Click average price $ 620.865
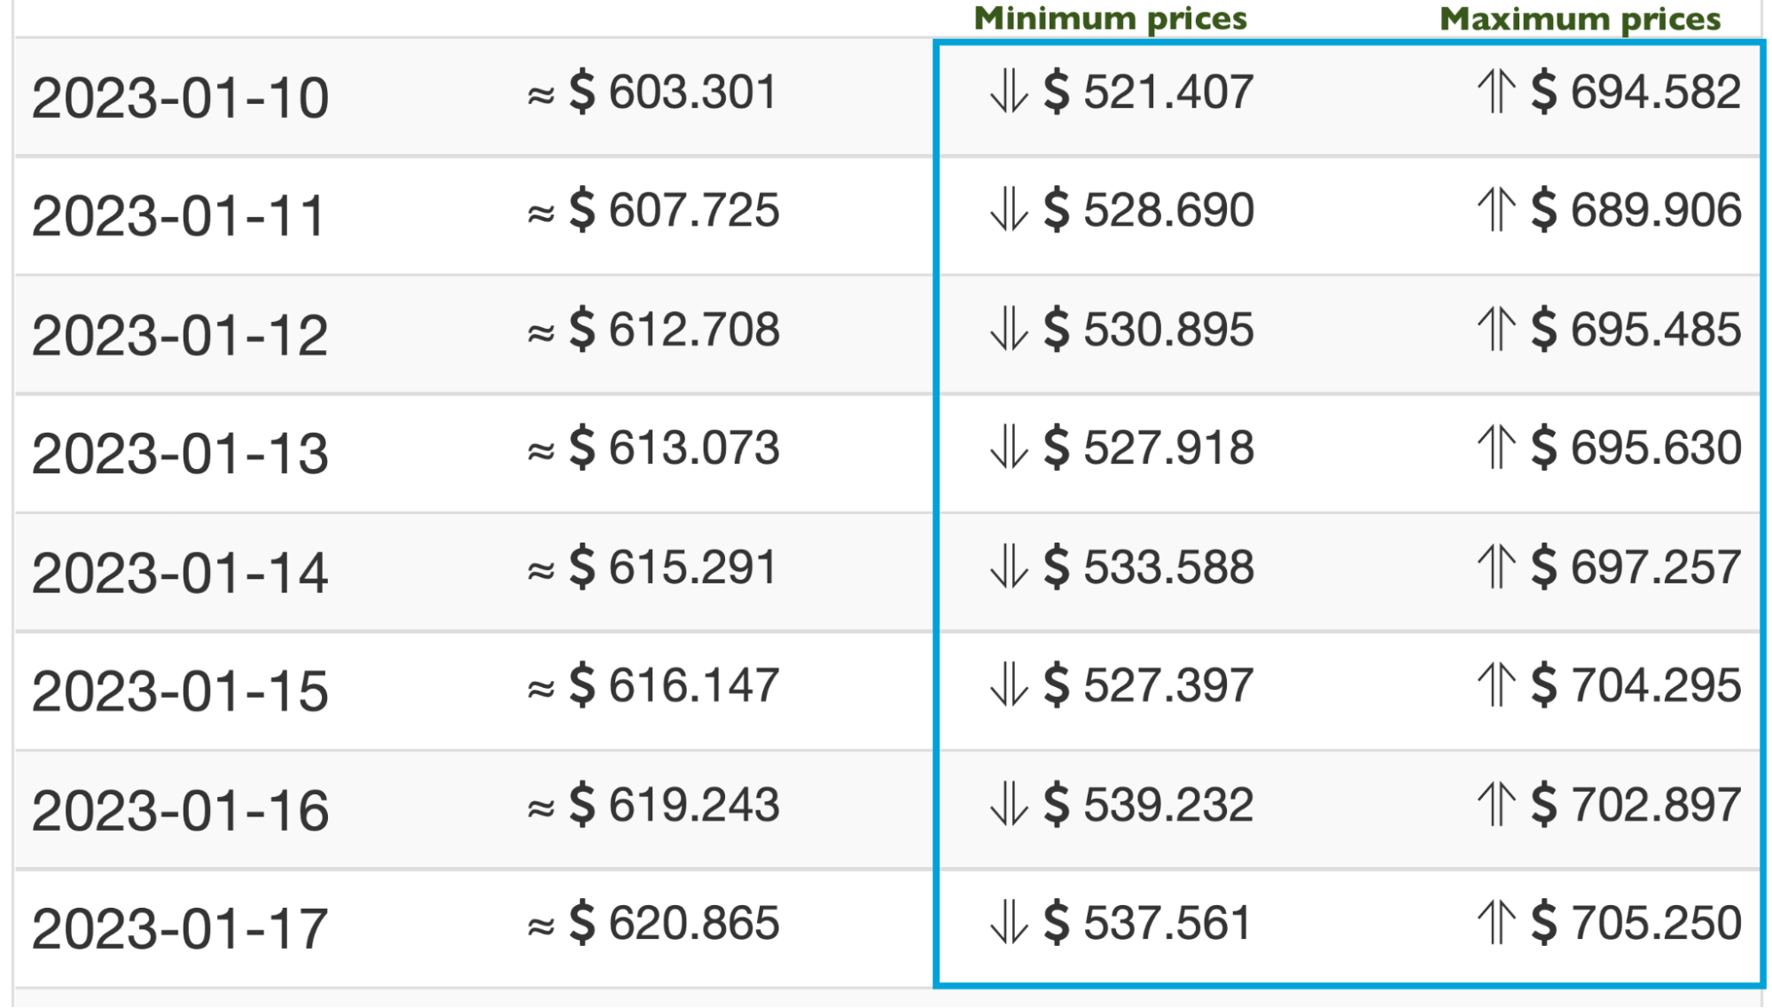This screenshot has width=1772, height=1008. [653, 923]
